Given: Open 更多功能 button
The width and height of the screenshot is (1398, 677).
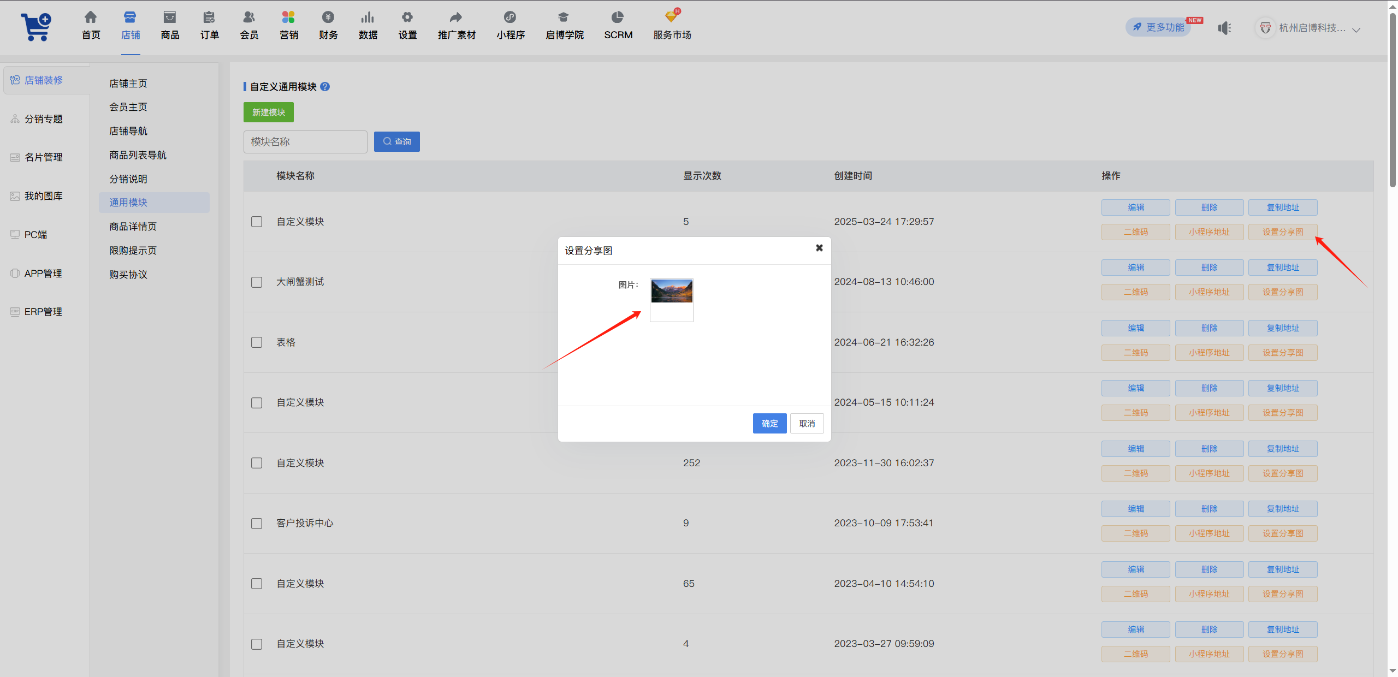Looking at the screenshot, I should pos(1159,27).
